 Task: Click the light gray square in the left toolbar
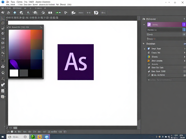(x=3, y=91)
